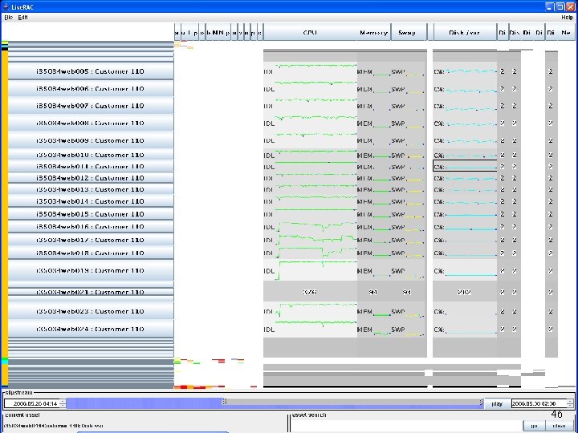Click the highlighted disk cell for i35034web011
578x433 pixels.
click(x=465, y=166)
